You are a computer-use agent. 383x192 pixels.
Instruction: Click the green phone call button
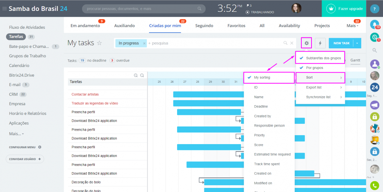point(374,186)
